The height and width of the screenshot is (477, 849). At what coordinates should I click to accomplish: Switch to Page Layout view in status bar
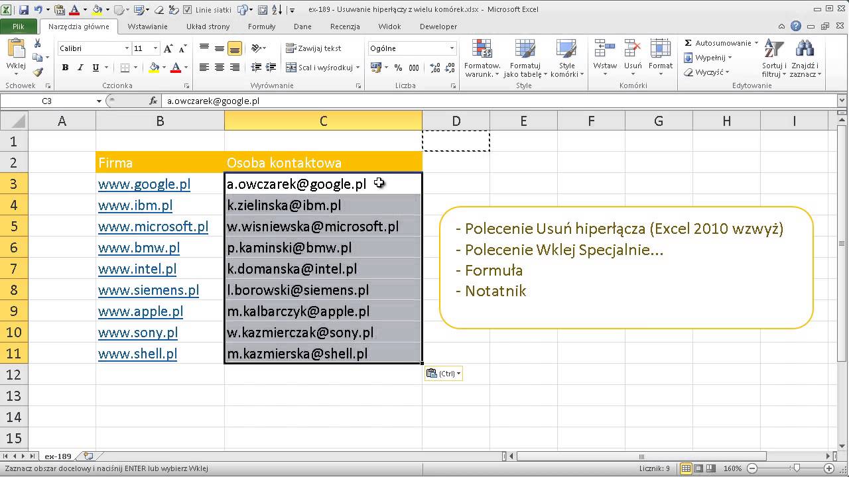click(698, 468)
